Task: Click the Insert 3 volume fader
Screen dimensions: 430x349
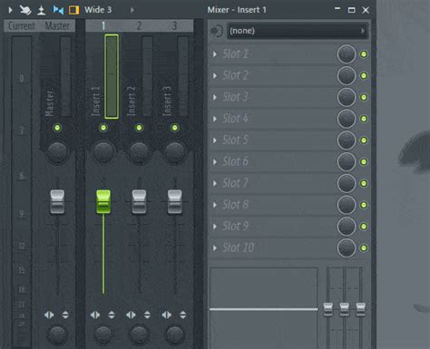Action: coord(174,202)
